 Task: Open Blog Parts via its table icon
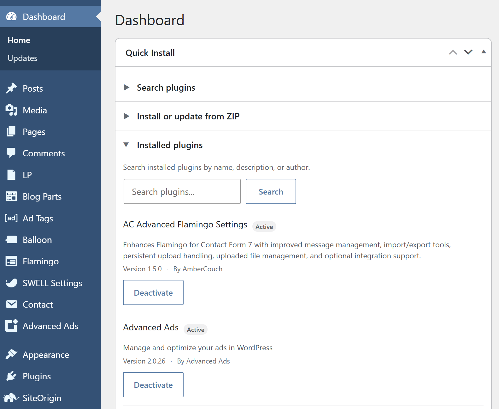11,196
